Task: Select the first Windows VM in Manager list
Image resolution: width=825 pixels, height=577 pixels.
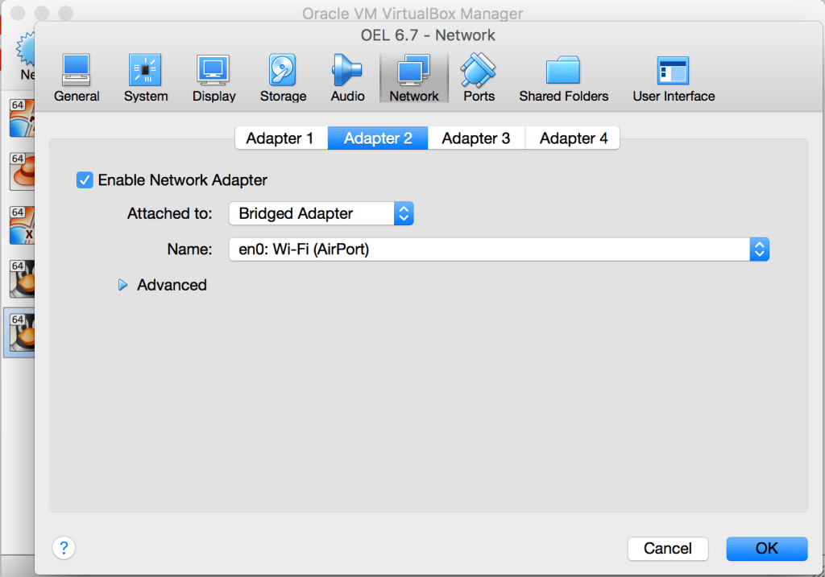Action: tap(22, 117)
